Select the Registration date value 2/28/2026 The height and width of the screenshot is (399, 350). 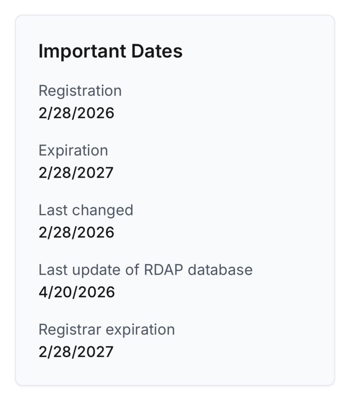coord(76,113)
